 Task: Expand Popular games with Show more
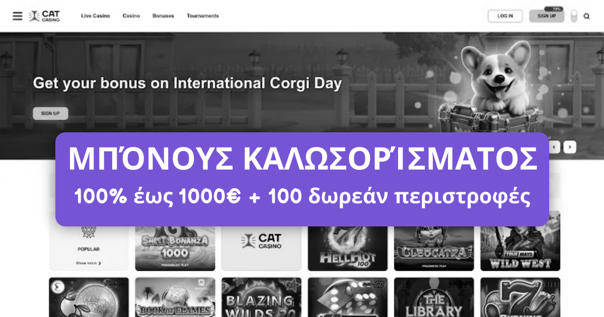click(x=89, y=263)
